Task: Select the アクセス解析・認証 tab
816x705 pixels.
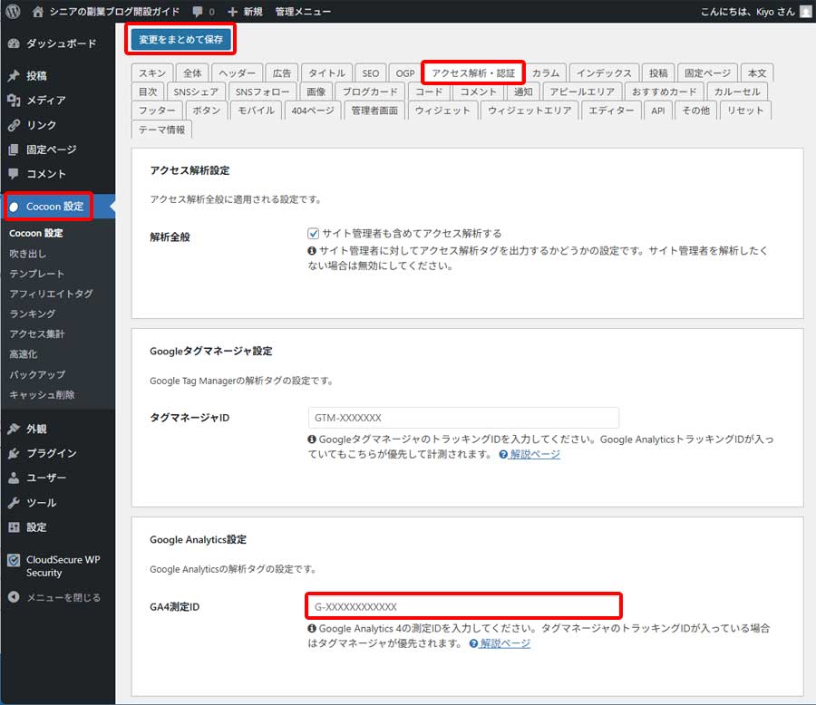Action: (x=471, y=72)
